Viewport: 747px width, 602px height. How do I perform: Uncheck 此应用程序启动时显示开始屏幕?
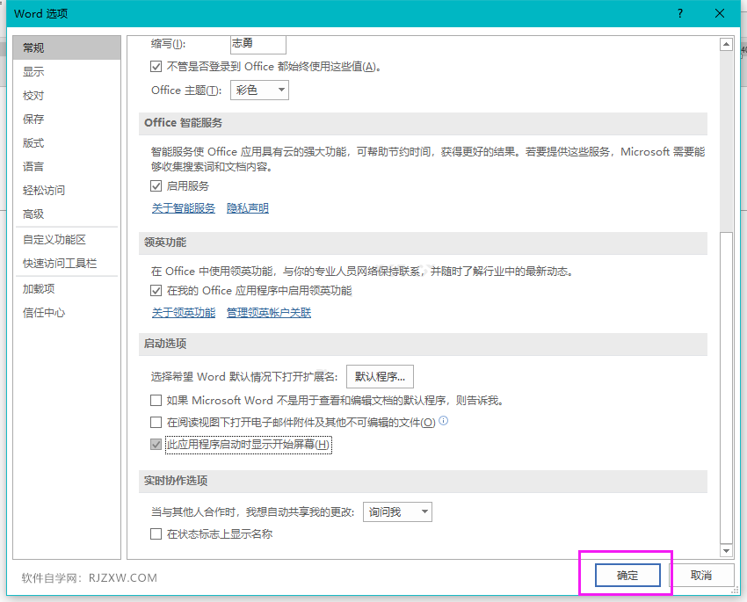tap(156, 445)
